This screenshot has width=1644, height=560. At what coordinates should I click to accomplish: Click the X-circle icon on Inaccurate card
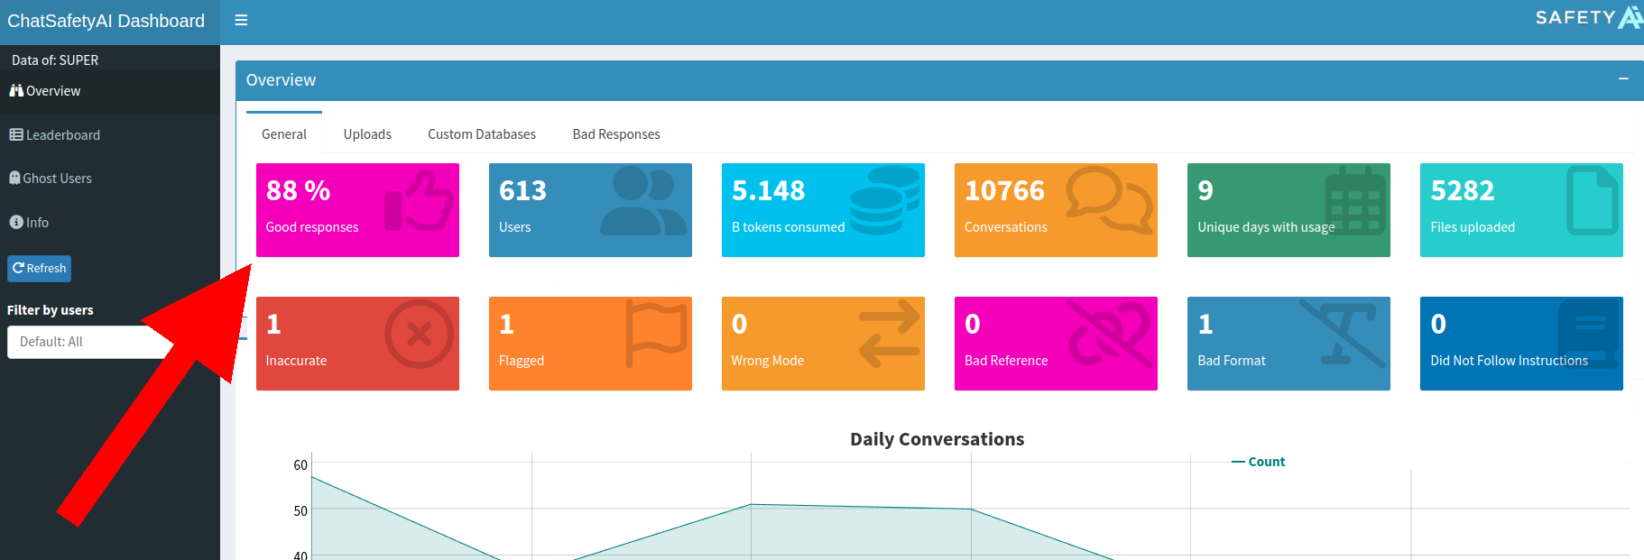point(419,335)
